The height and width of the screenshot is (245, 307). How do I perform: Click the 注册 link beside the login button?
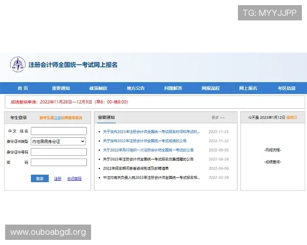[x=57, y=179]
